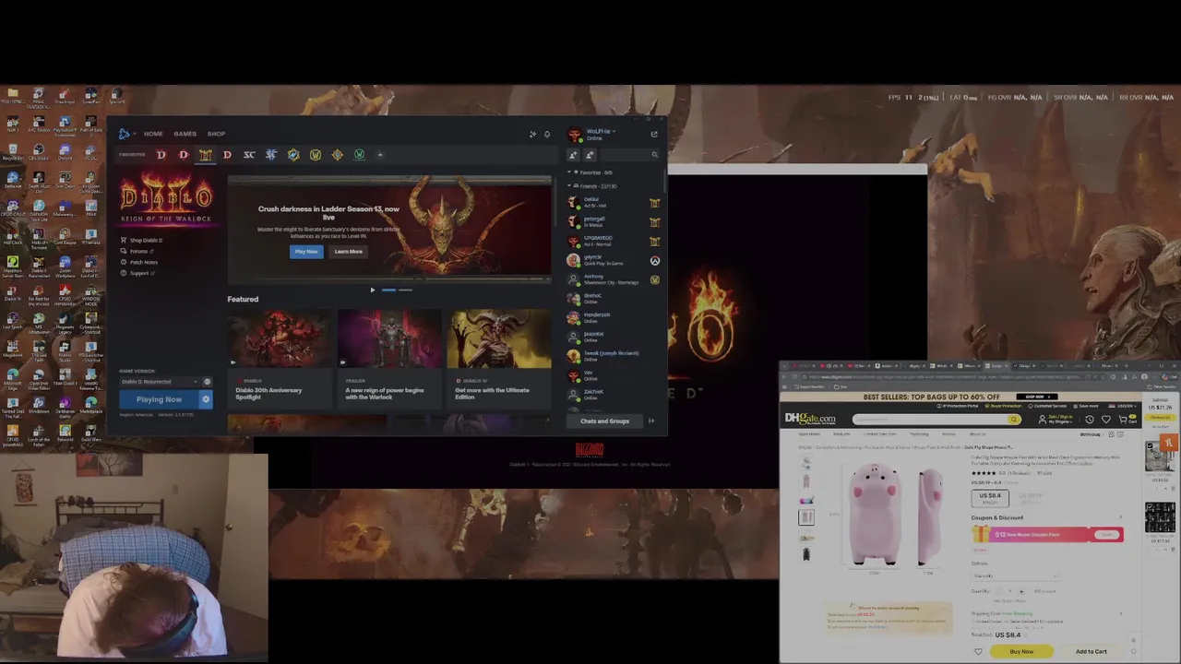
Task: Click the Playing Now button
Action: click(x=159, y=399)
